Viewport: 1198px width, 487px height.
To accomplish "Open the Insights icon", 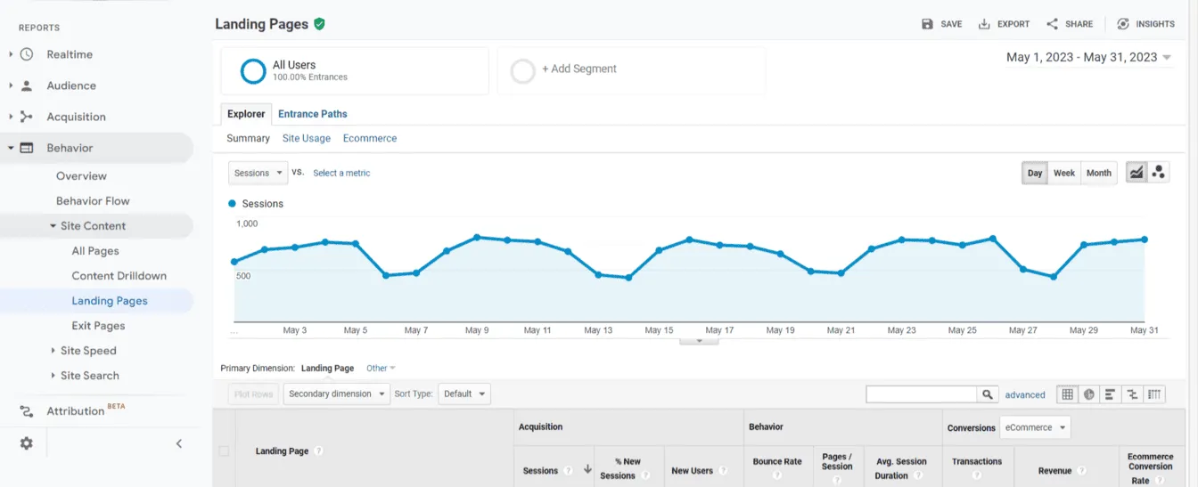I will pyautogui.click(x=1123, y=24).
